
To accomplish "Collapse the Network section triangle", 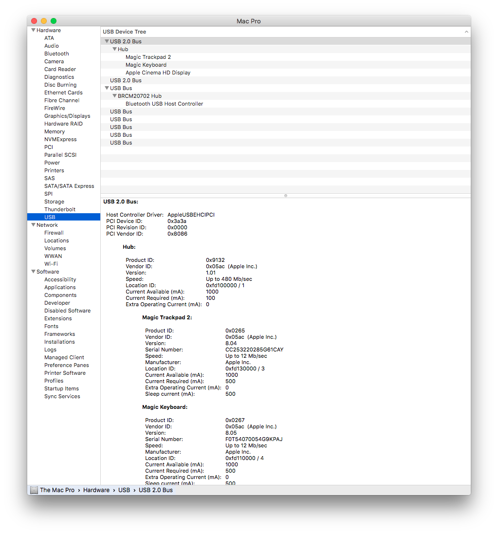I will pyautogui.click(x=34, y=225).
